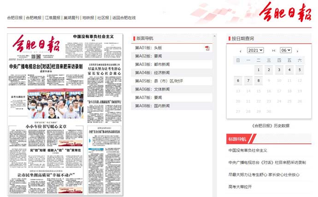
Task: Open the 巢湖晨刊 navigation link
Action: (x=71, y=17)
